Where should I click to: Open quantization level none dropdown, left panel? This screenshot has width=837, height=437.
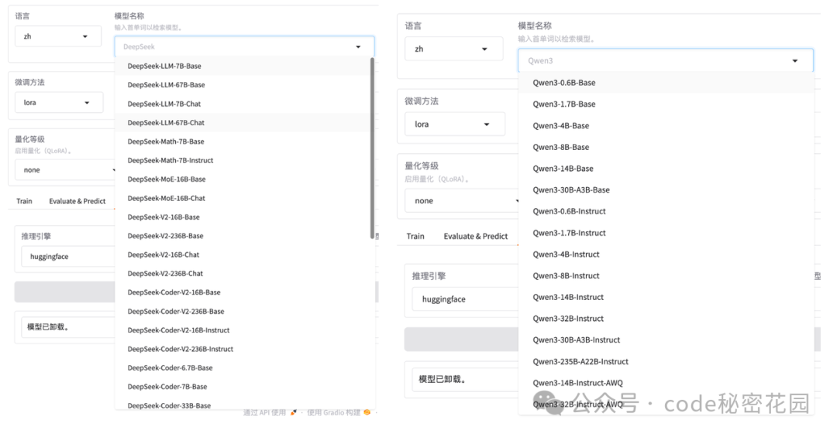pos(65,170)
